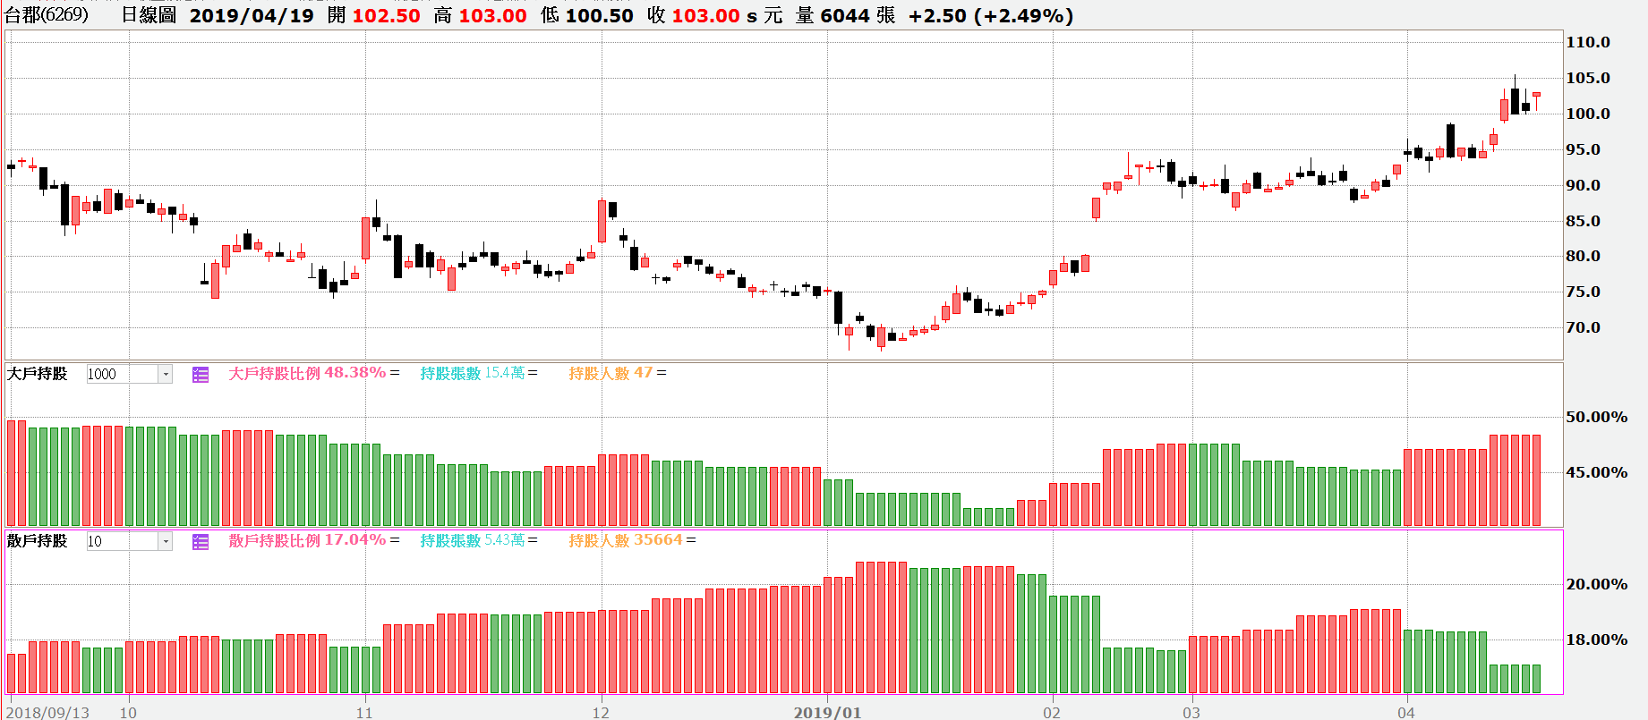Select the 大戶持股比例 48.38% series label
The image size is (1648, 720).
pyautogui.click(x=307, y=373)
